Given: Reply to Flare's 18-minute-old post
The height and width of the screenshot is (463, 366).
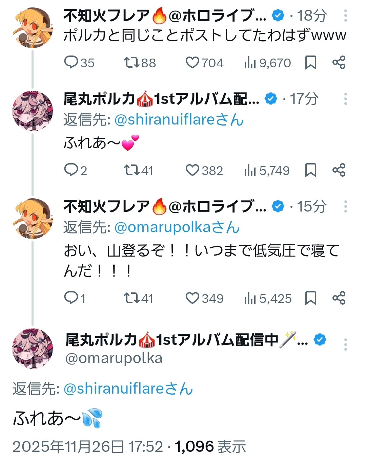Looking at the screenshot, I should click(71, 63).
